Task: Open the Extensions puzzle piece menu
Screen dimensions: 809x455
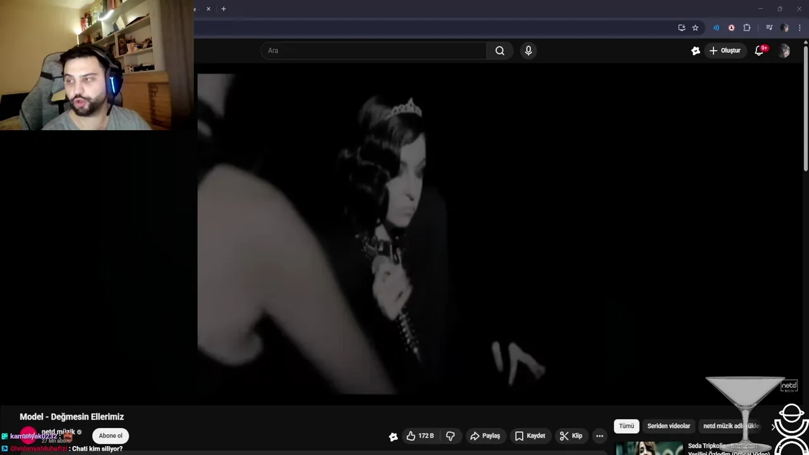Action: point(747,28)
